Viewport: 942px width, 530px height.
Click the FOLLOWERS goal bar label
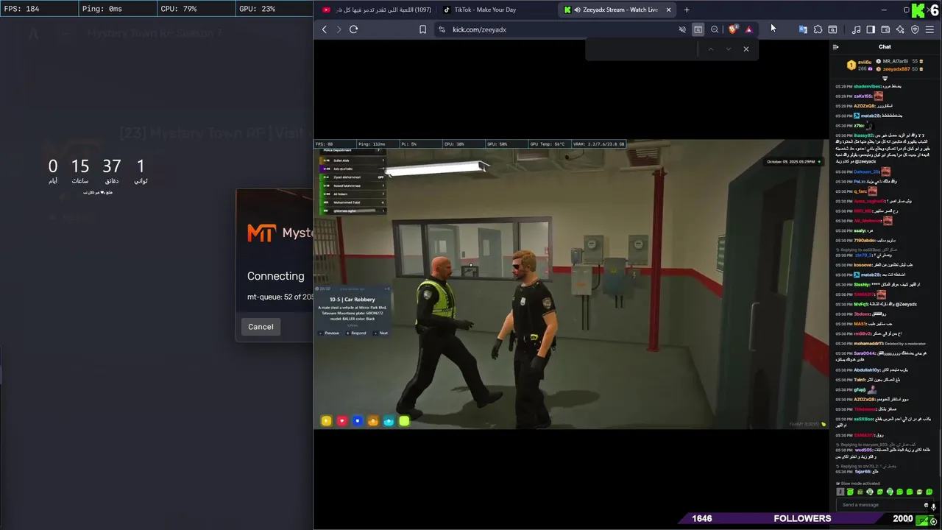click(802, 518)
